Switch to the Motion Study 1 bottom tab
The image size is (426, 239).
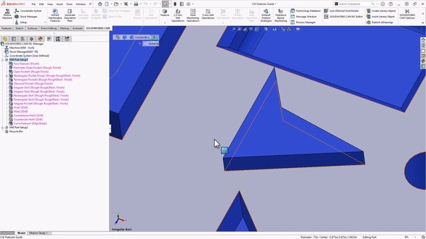click(39, 233)
